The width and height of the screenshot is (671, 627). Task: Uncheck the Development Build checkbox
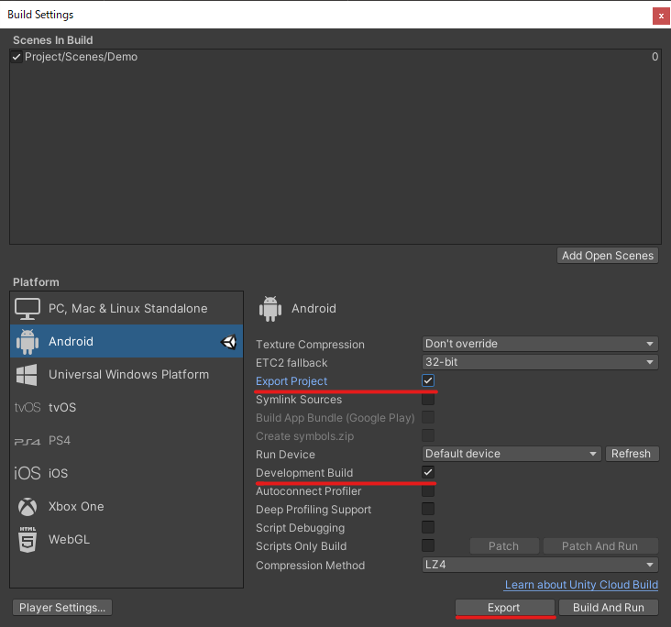coord(428,472)
